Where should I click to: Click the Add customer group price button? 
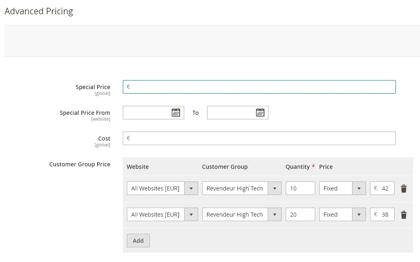click(138, 241)
